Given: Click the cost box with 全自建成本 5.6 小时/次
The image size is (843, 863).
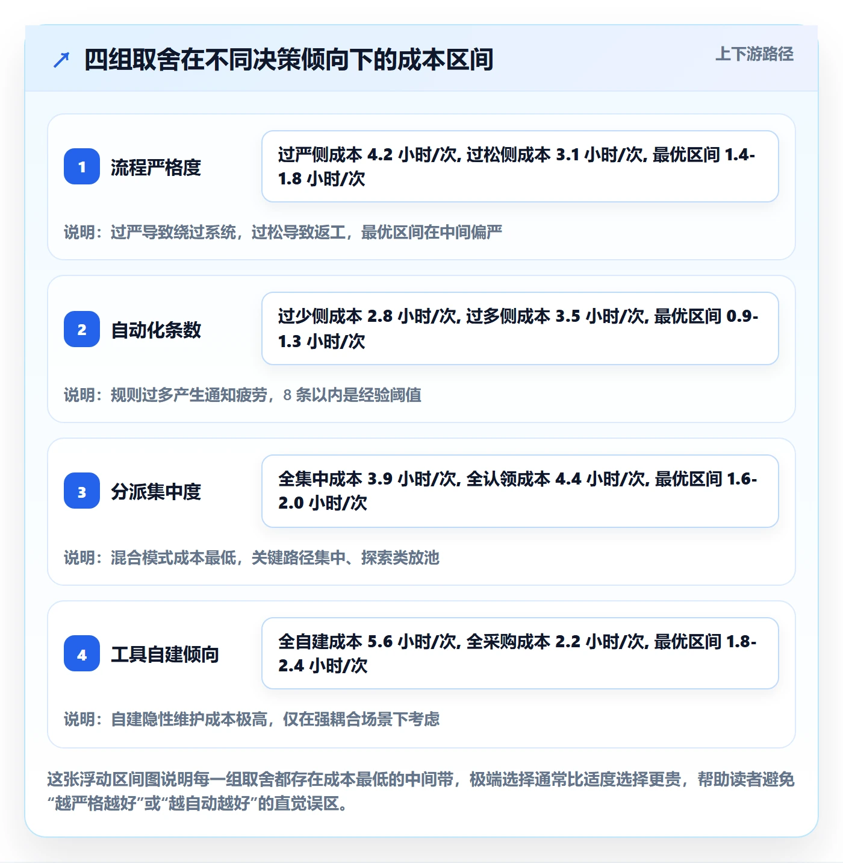Looking at the screenshot, I should pyautogui.click(x=520, y=653).
